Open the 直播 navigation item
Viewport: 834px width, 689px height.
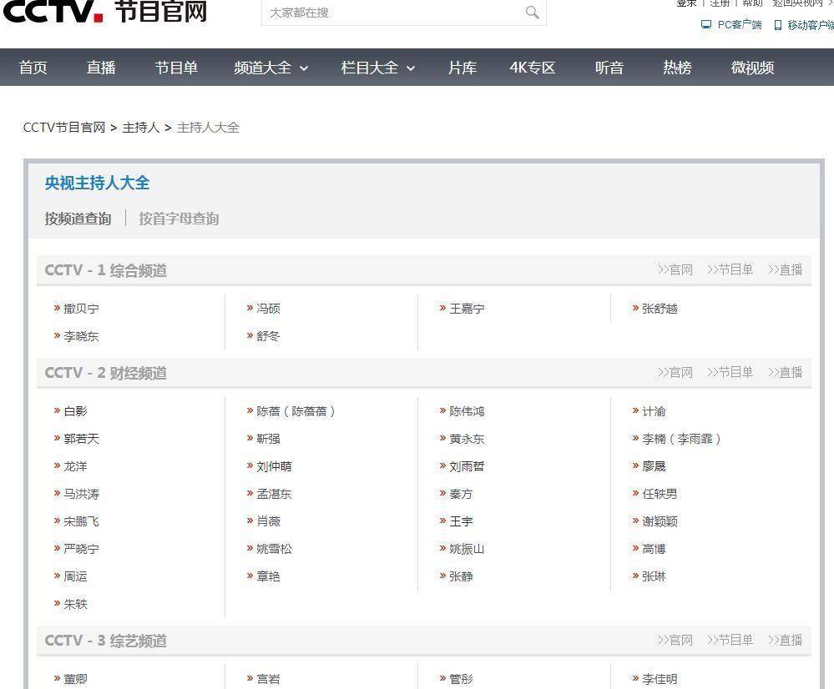[101, 68]
